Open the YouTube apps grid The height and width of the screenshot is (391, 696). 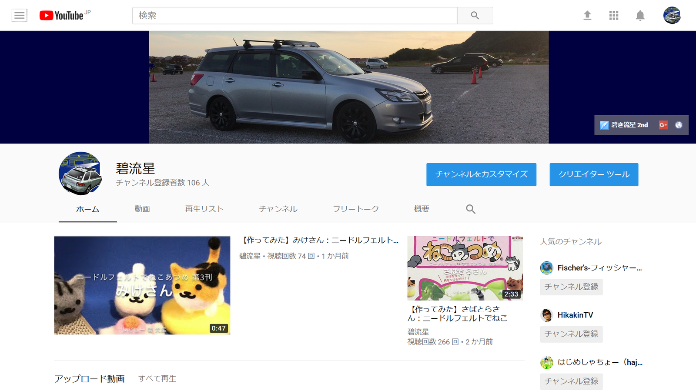[614, 16]
